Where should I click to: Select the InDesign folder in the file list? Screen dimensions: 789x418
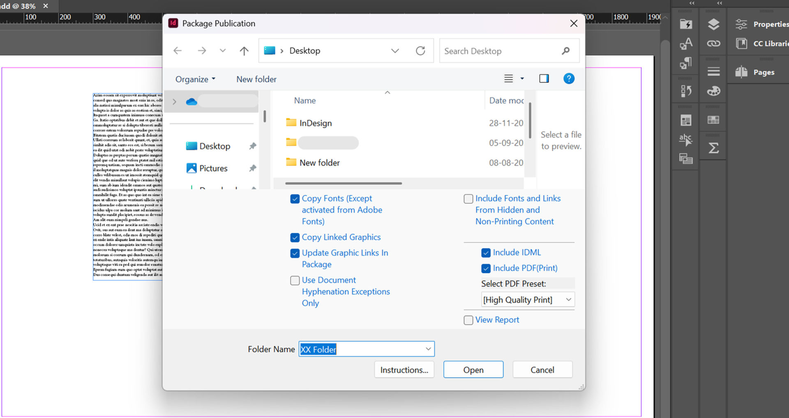pos(316,122)
